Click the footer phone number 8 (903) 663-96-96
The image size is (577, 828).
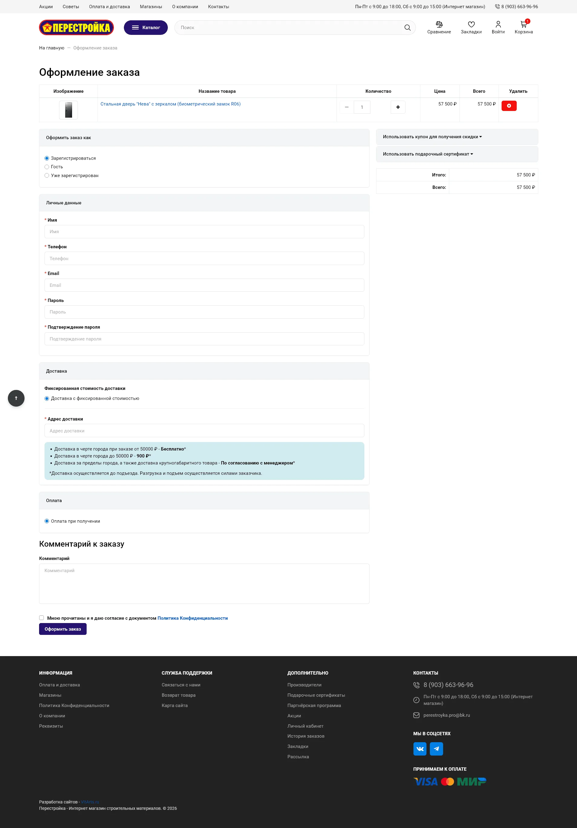(448, 685)
